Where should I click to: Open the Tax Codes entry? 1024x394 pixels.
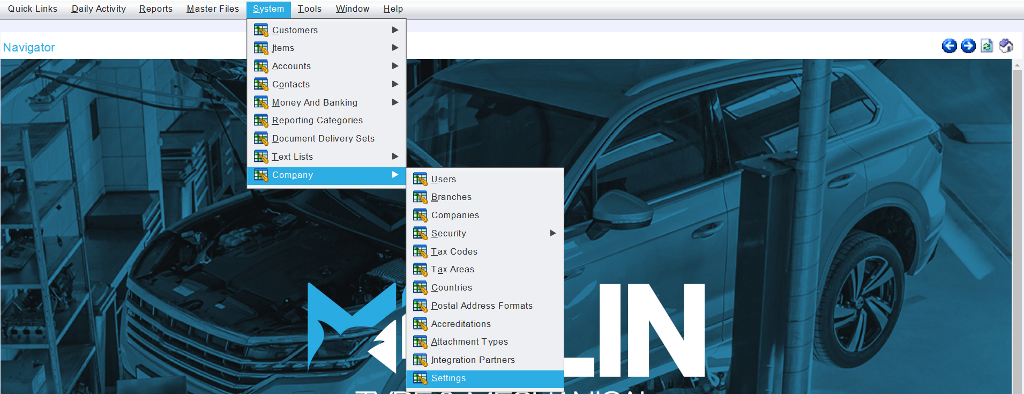pyautogui.click(x=485, y=251)
